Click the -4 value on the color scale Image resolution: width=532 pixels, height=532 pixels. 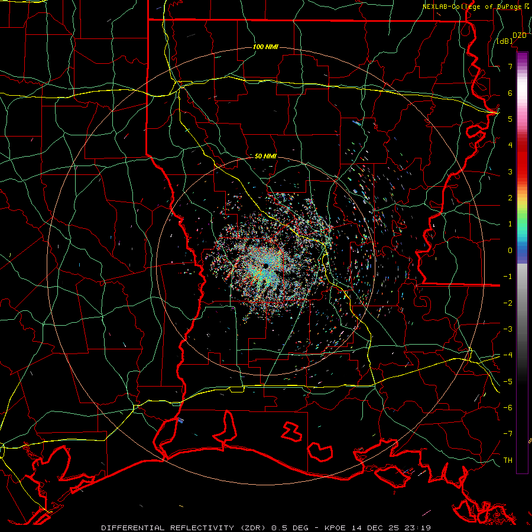coord(508,355)
